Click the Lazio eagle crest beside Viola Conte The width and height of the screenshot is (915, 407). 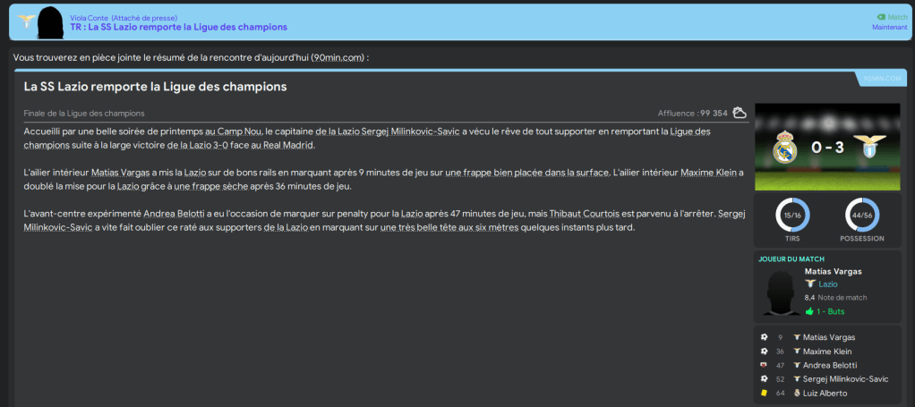point(25,21)
